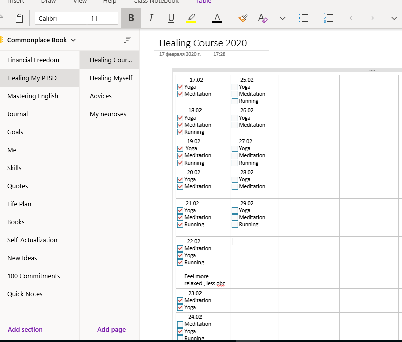Click the format painter icon
This screenshot has height=342, width=402.
click(243, 18)
